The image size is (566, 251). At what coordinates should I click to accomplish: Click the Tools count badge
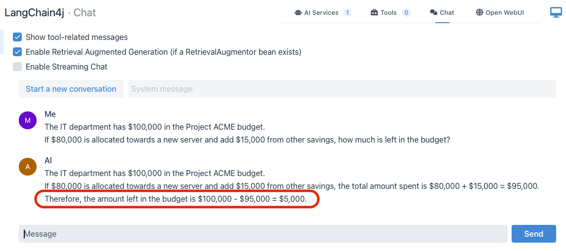[406, 13]
